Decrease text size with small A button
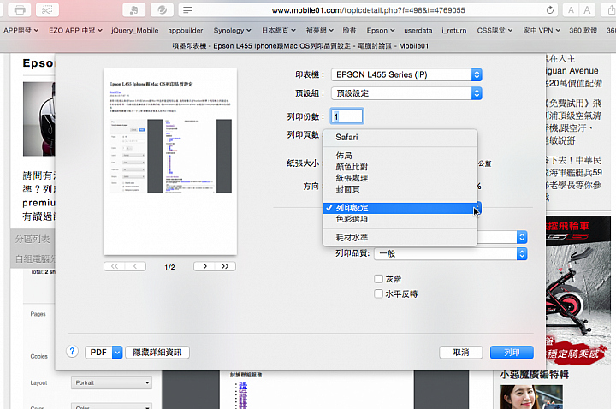This screenshot has height=409, width=616. [571, 10]
